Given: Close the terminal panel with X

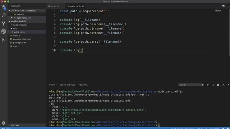Looking at the screenshot, I should tap(229, 85).
